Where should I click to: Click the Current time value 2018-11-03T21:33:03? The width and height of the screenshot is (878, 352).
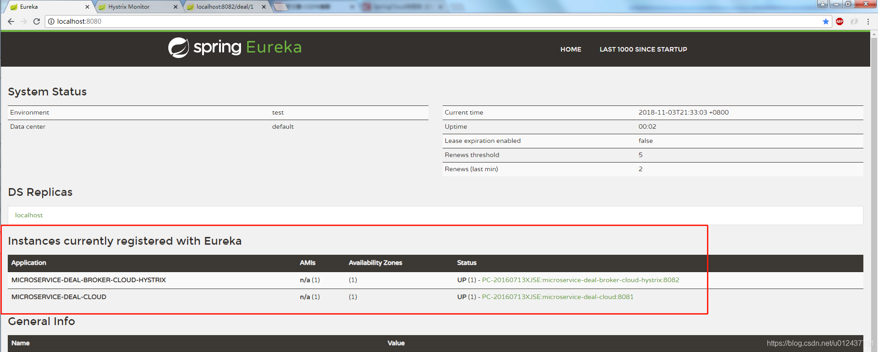[x=684, y=112]
